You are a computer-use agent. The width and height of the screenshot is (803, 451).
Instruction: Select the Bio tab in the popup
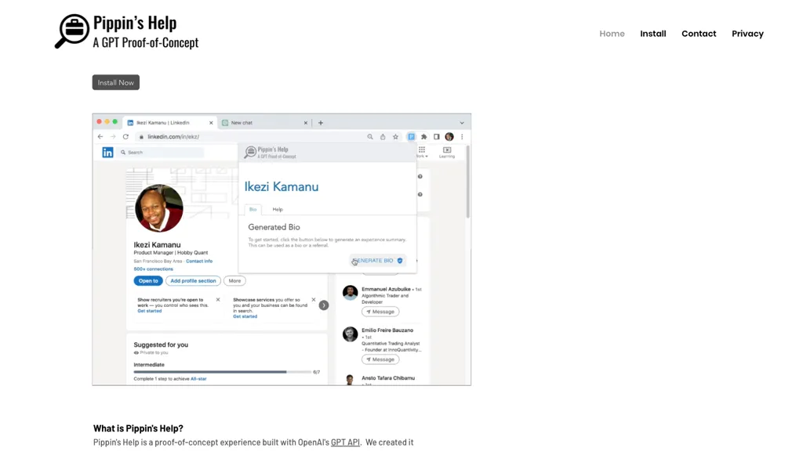(x=253, y=209)
